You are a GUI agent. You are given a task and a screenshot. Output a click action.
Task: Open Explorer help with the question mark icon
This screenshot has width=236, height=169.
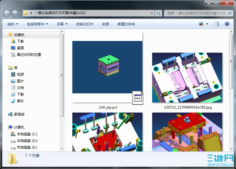point(227,24)
